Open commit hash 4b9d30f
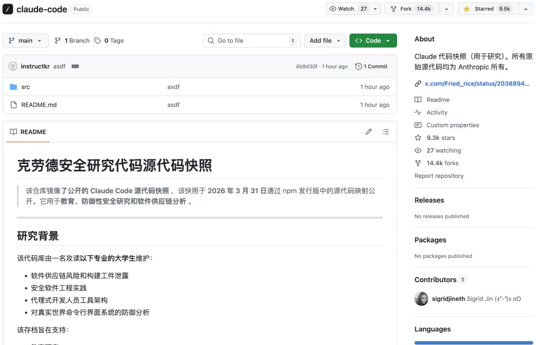536x345 pixels. pos(306,67)
